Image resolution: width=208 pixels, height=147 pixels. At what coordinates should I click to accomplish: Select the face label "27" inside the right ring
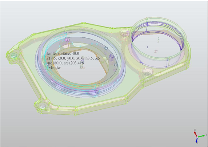[x=156, y=52]
